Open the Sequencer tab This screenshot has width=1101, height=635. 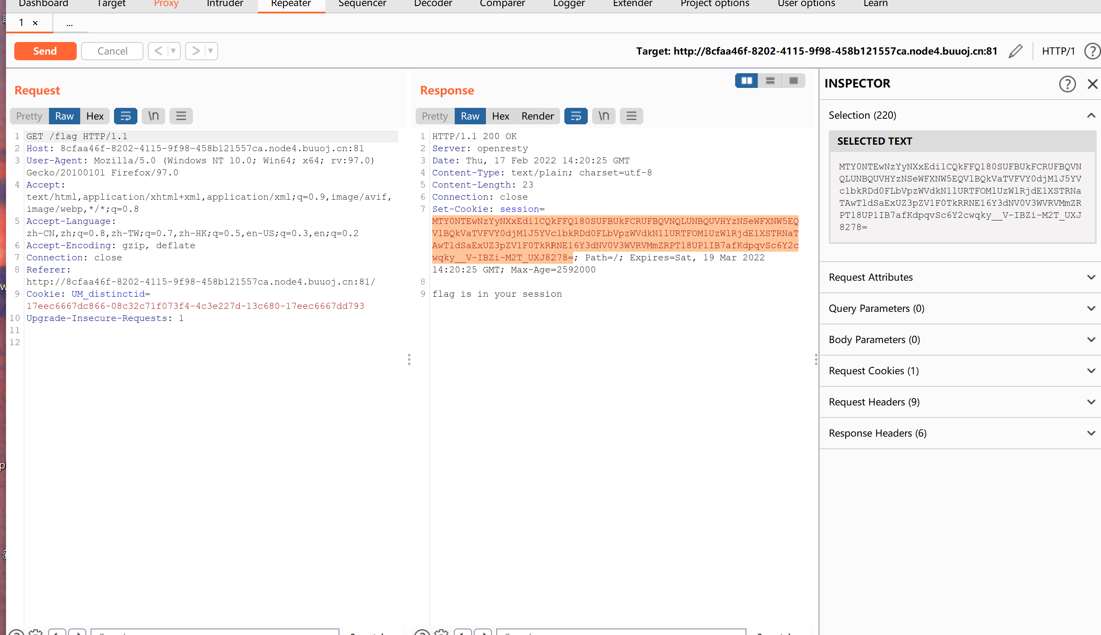pos(362,4)
